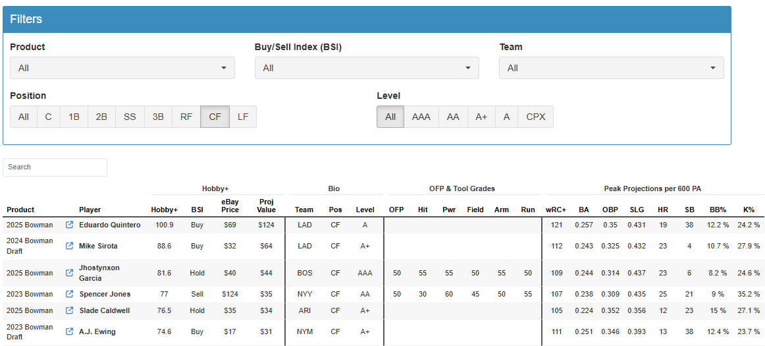The image size is (765, 346).
Task: Filter position by RF
Action: (x=186, y=117)
